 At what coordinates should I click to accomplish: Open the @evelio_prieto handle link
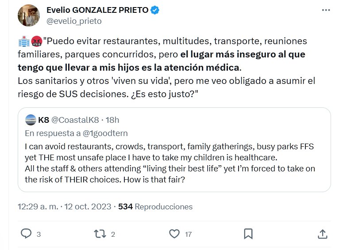pos(74,21)
